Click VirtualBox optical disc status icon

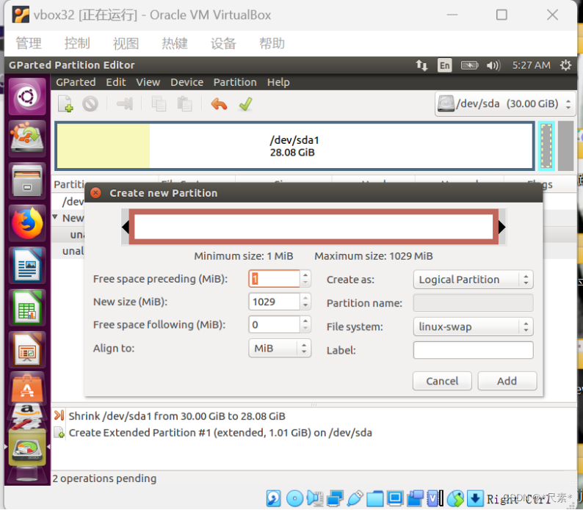(295, 498)
